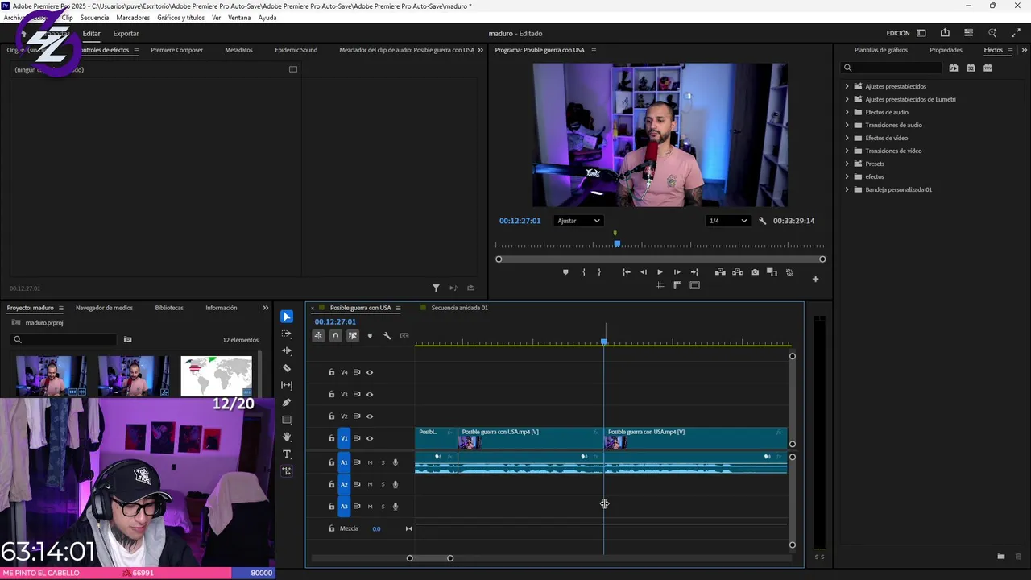Screen dimensions: 1031x580
Task: Toggle Snap in timeline
Action: [x=336, y=336]
